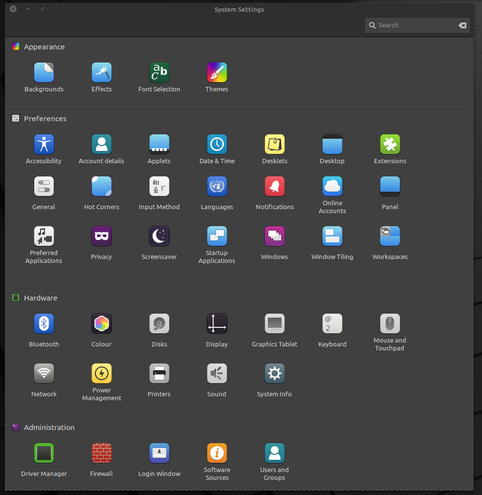The image size is (482, 495).
Task: Open the Desklets settings
Action: [275, 145]
